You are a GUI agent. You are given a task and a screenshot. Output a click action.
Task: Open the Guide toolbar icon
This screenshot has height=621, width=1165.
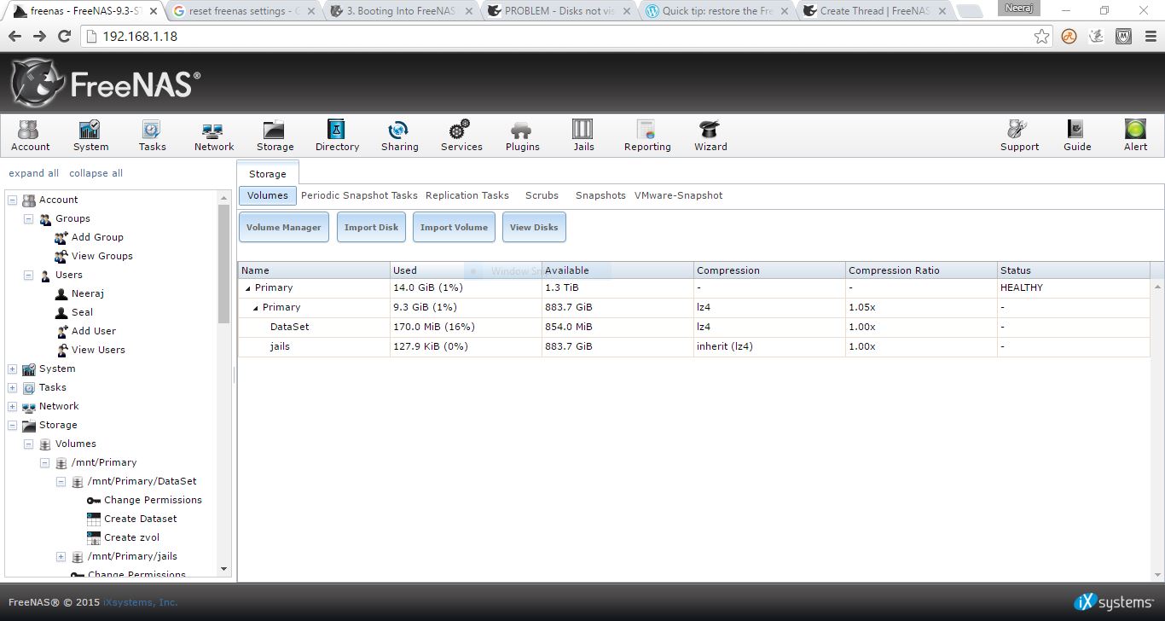pos(1076,136)
